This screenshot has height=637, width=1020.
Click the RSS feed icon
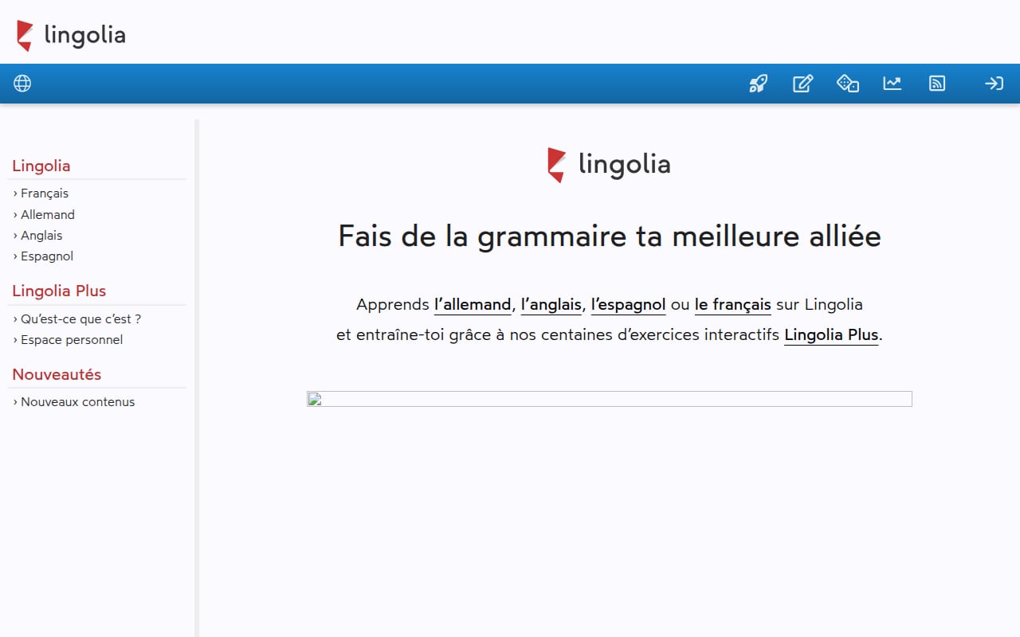[937, 83]
